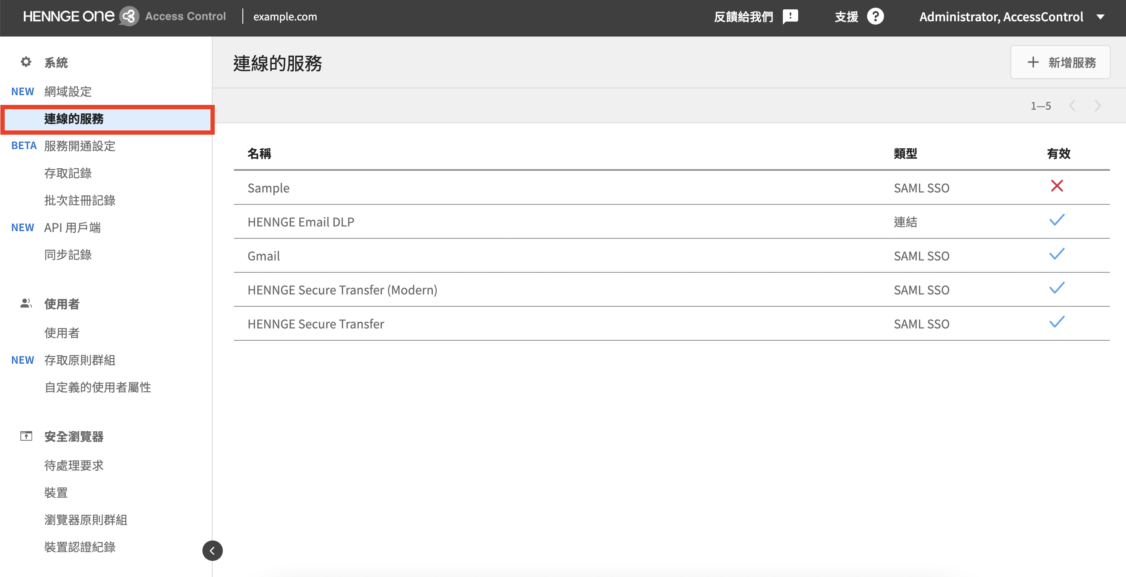Open 存取原則群組 in the sidebar

(x=80, y=360)
